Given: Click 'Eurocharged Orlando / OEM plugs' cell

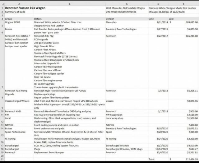Looking at the screenshot, I should [x=127, y=149].
